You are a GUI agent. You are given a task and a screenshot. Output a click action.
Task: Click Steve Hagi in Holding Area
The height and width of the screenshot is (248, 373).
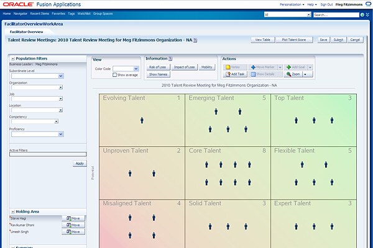tap(18, 218)
